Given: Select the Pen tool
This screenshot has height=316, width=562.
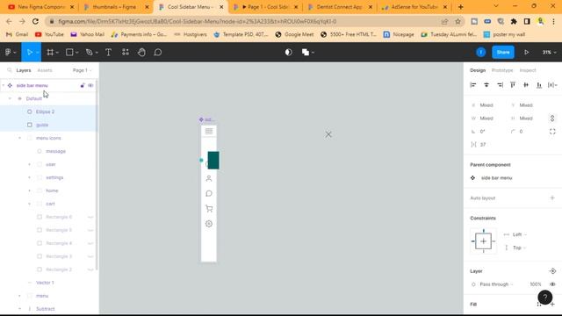Looking at the screenshot, I should [x=90, y=53].
